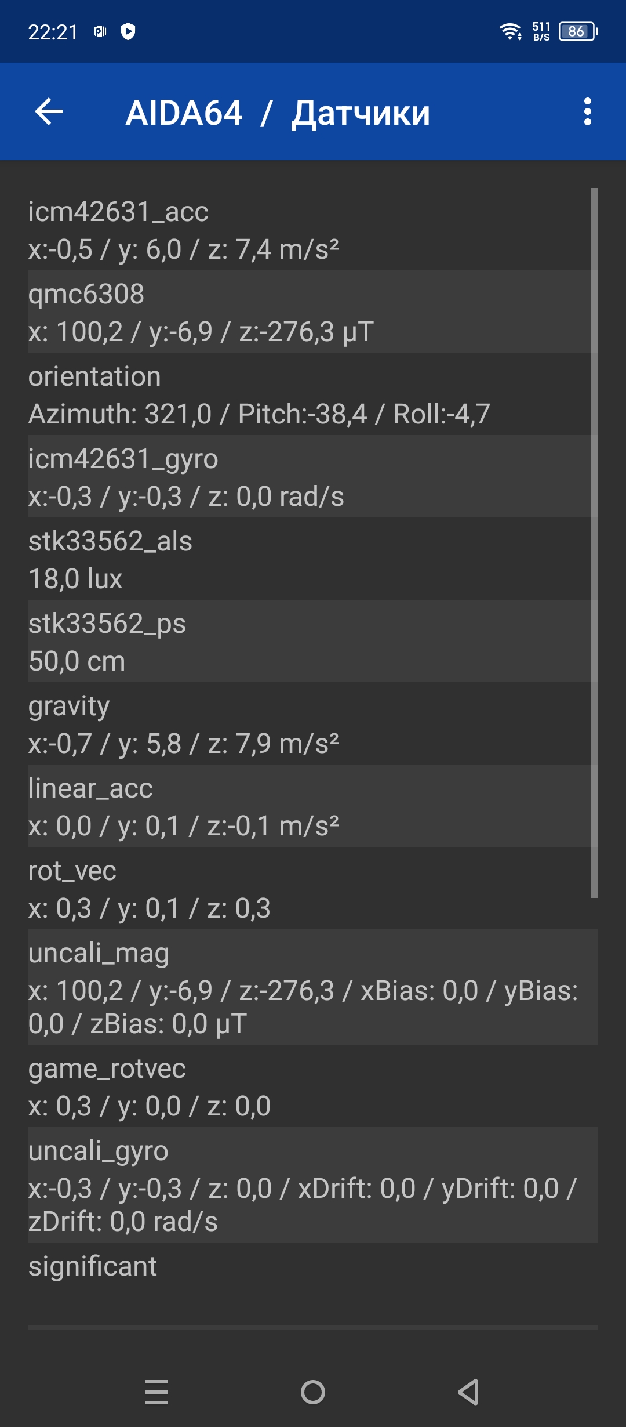Tap the stk33562_ps proximity row
The image size is (626, 1427).
click(307, 642)
